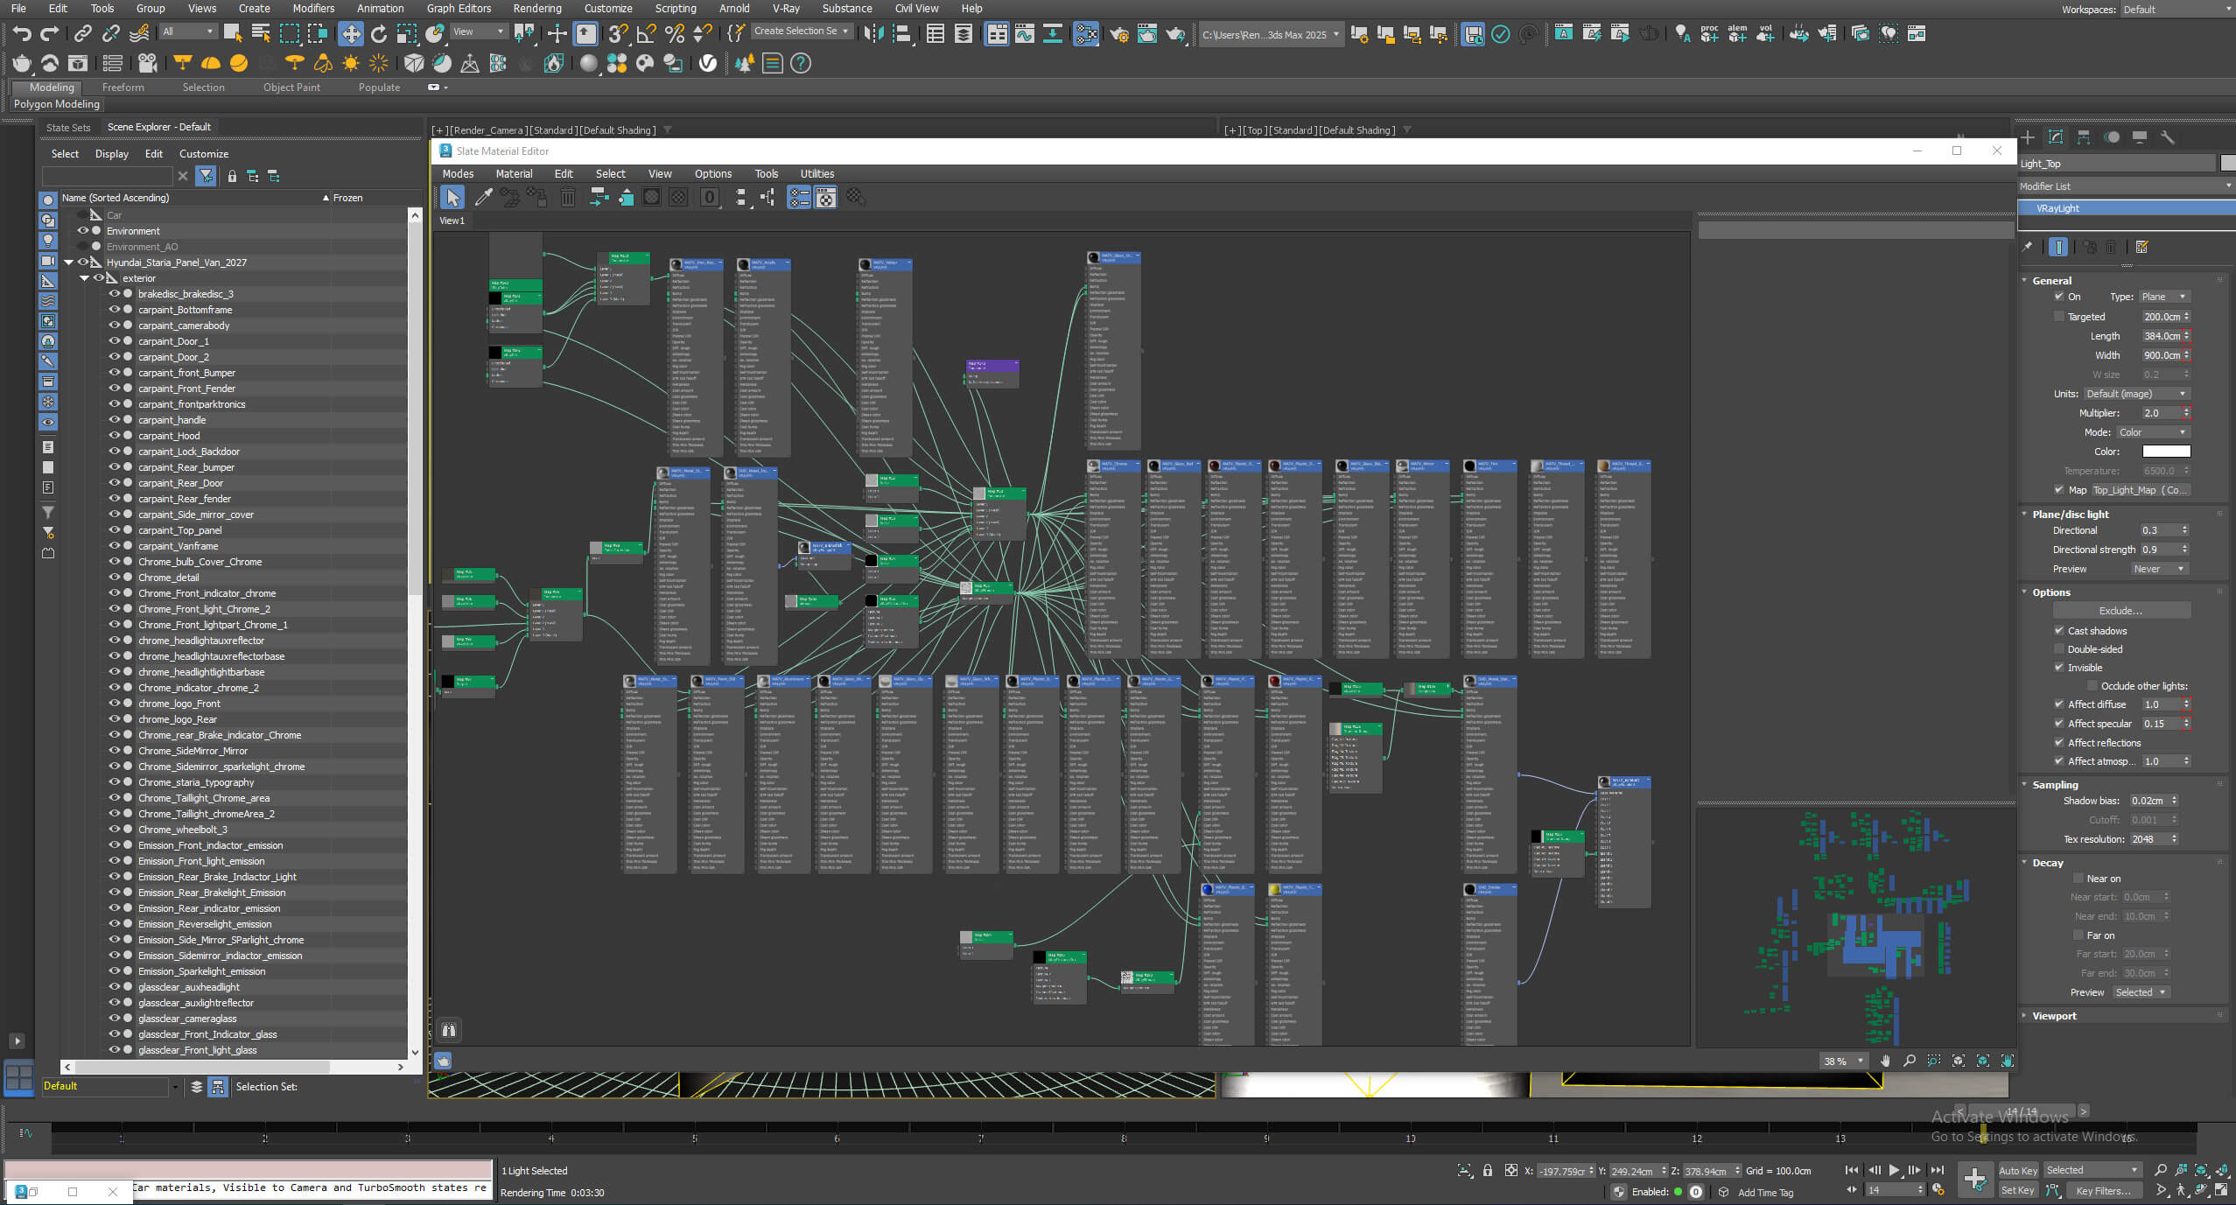Select the arrow selection tool in Slate editor

click(x=453, y=198)
